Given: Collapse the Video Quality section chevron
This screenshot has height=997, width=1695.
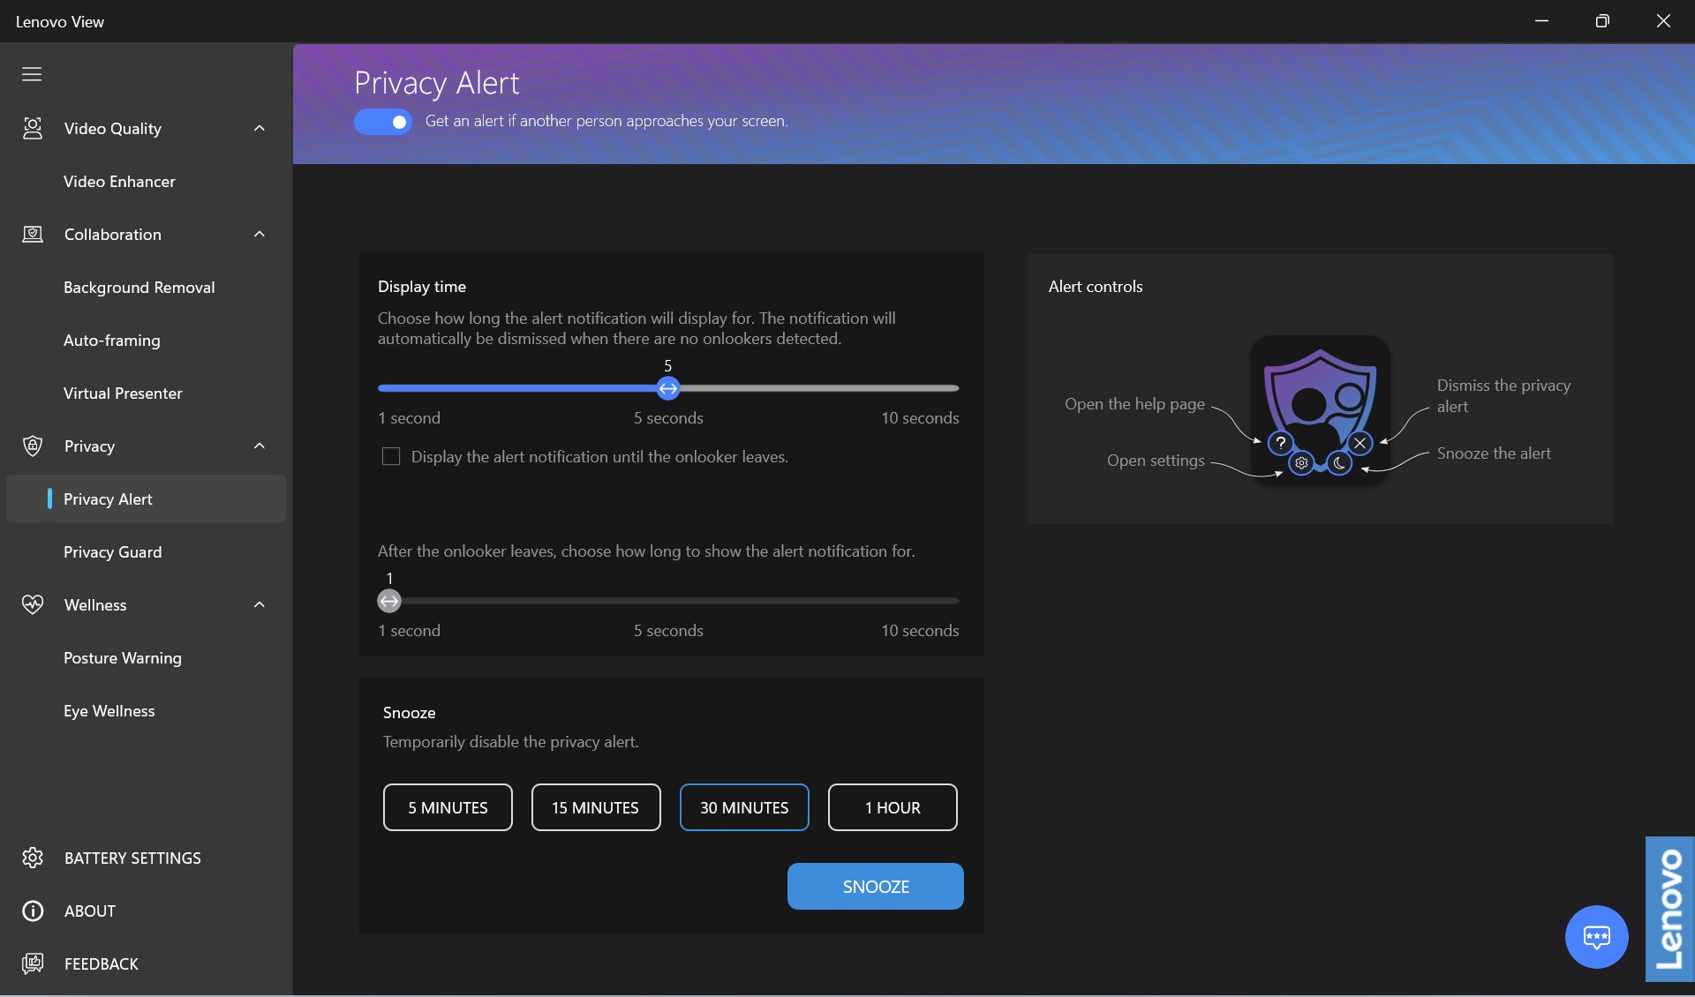Looking at the screenshot, I should [x=260, y=129].
